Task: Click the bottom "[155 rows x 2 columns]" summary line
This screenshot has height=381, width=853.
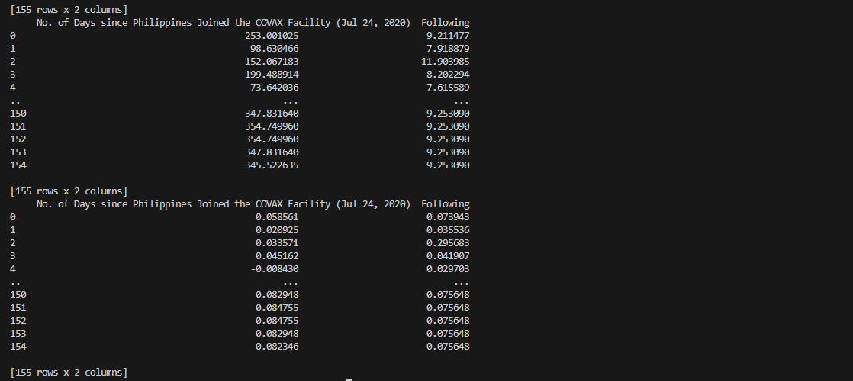Action: click(x=69, y=373)
